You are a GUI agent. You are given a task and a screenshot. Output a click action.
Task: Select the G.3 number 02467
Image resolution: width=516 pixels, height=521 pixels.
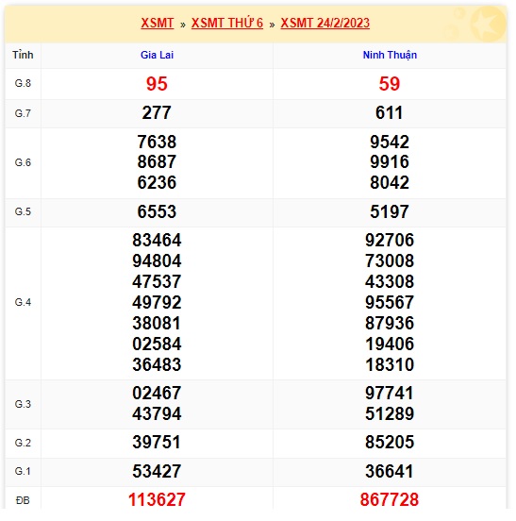point(157,393)
